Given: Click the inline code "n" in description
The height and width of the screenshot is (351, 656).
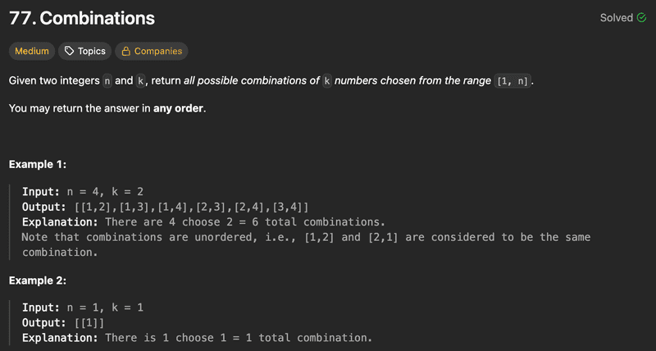Looking at the screenshot, I should tap(107, 81).
